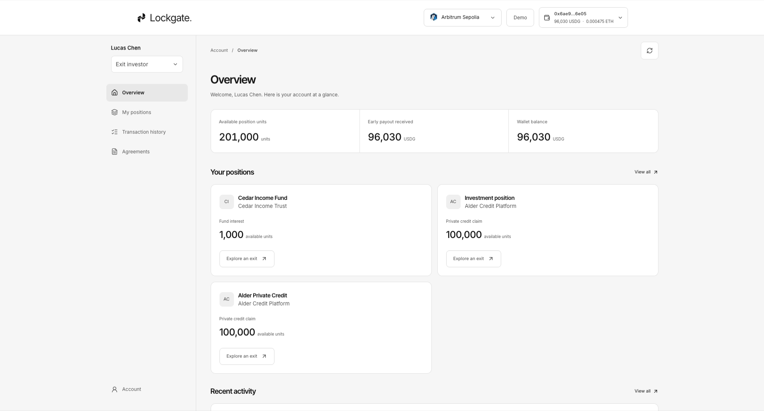
Task: Click the Overview home icon
Action: (x=114, y=93)
